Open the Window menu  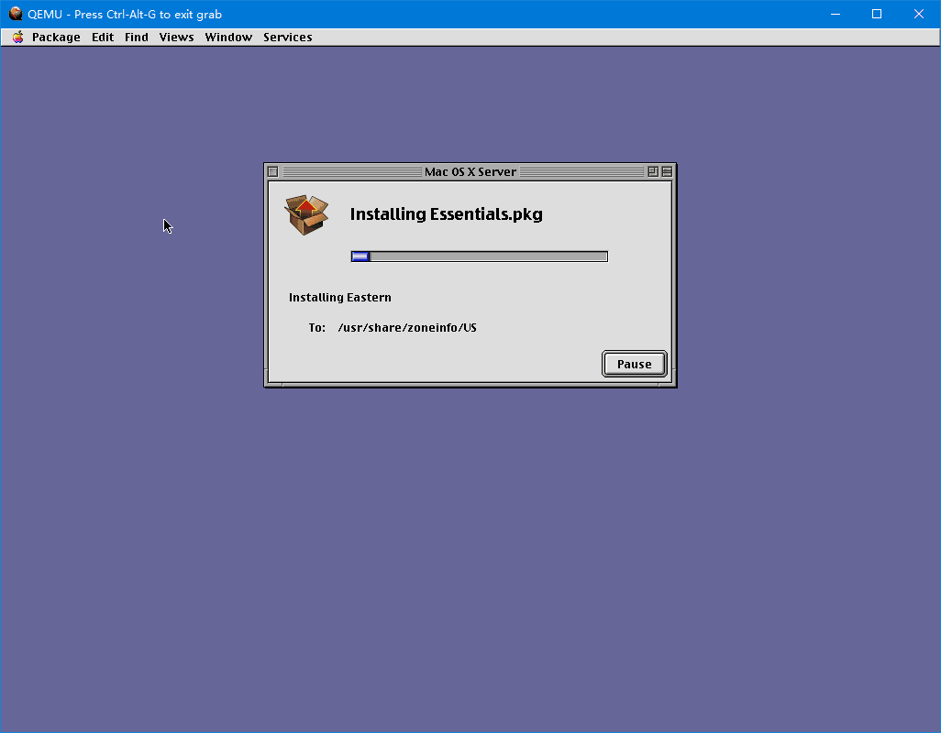[x=228, y=38]
